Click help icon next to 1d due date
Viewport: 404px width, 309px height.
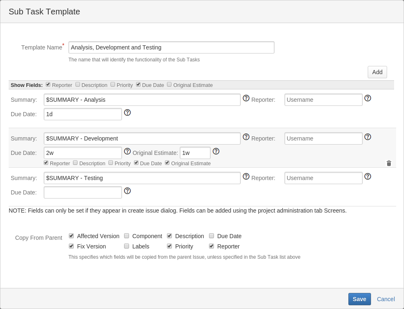point(127,112)
